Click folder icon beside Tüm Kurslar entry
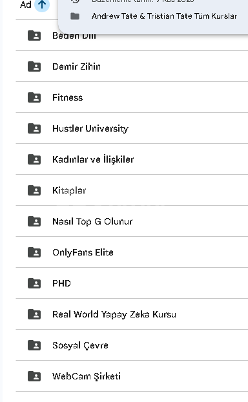248x402 pixels. (x=75, y=16)
